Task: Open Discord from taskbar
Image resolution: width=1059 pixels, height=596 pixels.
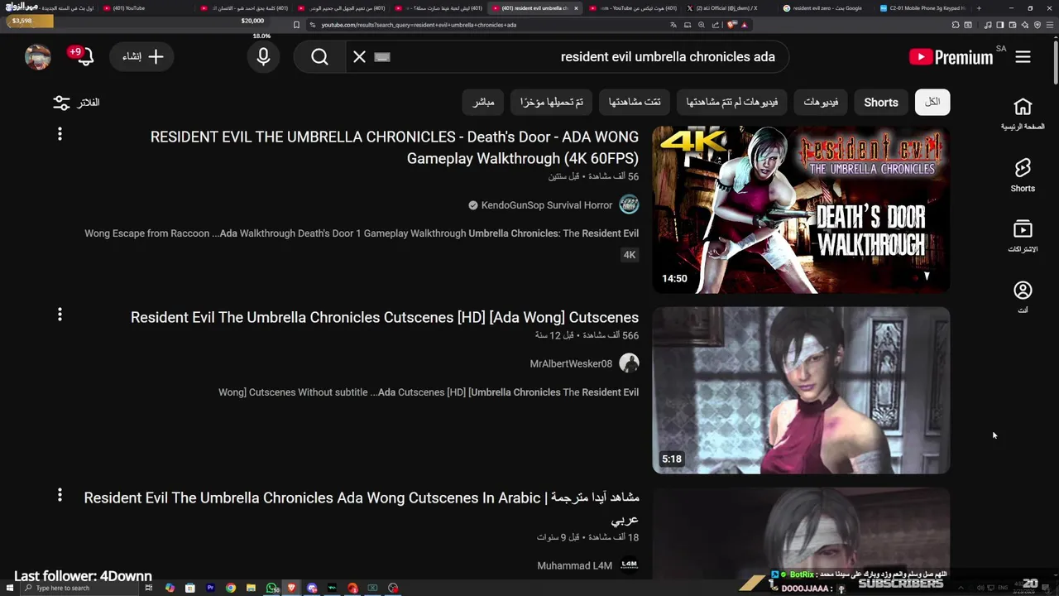Action: pos(312,588)
